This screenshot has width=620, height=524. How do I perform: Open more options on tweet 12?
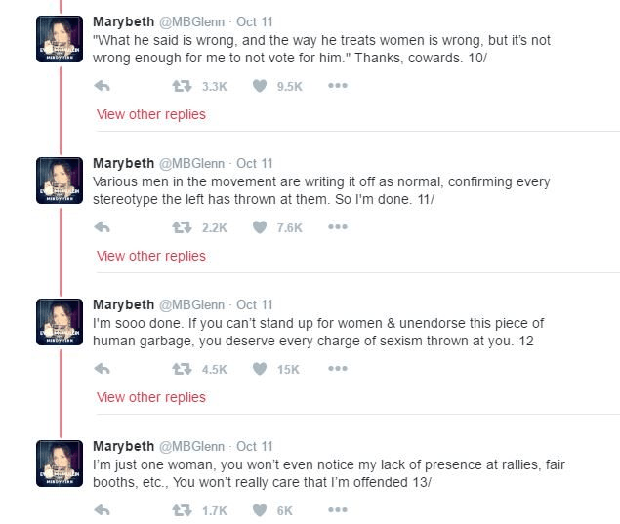pos(338,369)
